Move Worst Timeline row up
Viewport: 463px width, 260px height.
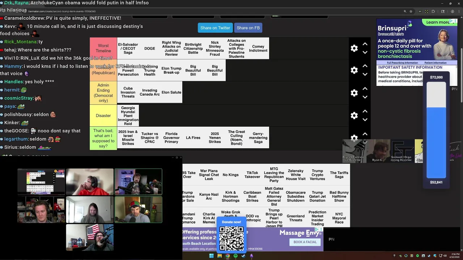pos(365,44)
